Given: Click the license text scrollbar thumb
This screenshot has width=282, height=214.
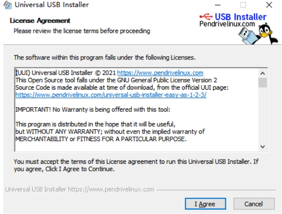Looking at the screenshot, I should [263, 83].
